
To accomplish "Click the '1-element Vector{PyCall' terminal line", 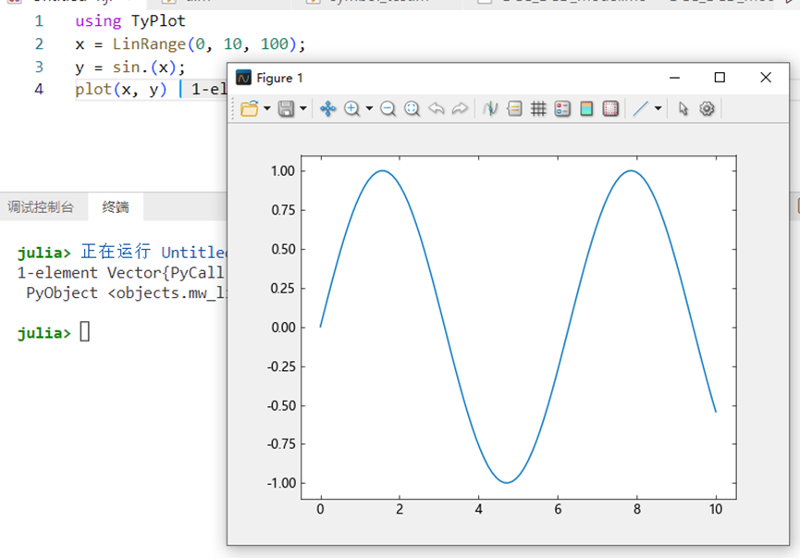I will (121, 273).
